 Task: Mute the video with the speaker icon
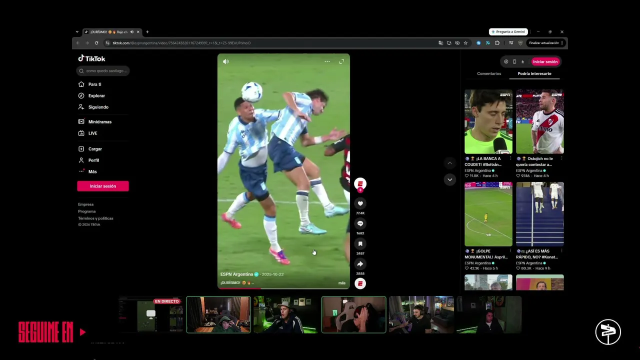tap(226, 61)
